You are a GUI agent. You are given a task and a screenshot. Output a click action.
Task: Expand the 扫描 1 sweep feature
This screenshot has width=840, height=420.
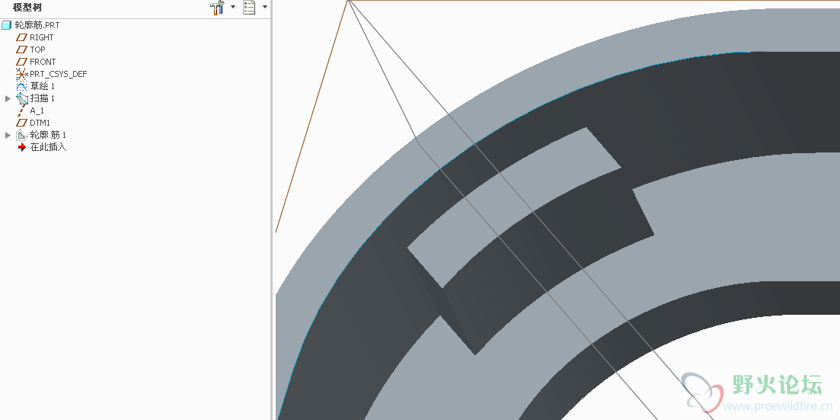point(8,98)
